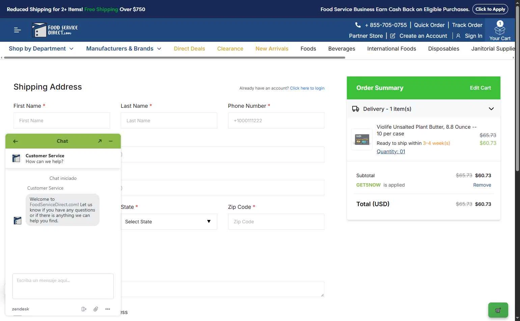Click the Phone Number field
520x321 pixels.
276,121
